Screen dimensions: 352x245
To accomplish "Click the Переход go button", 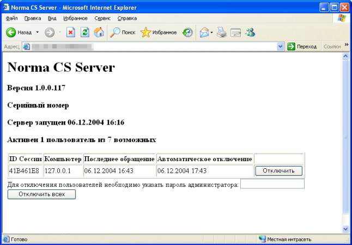I will [x=302, y=47].
